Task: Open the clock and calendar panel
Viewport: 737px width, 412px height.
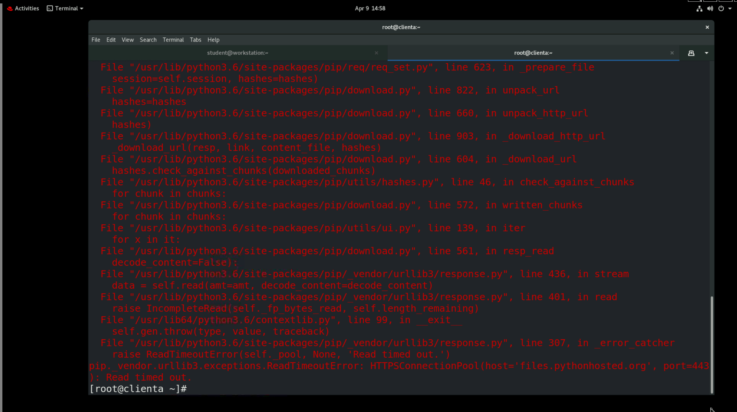Action: point(370,8)
